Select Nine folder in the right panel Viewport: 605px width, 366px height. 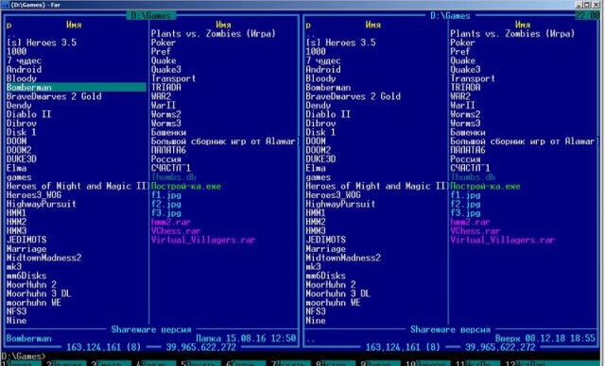coord(315,321)
